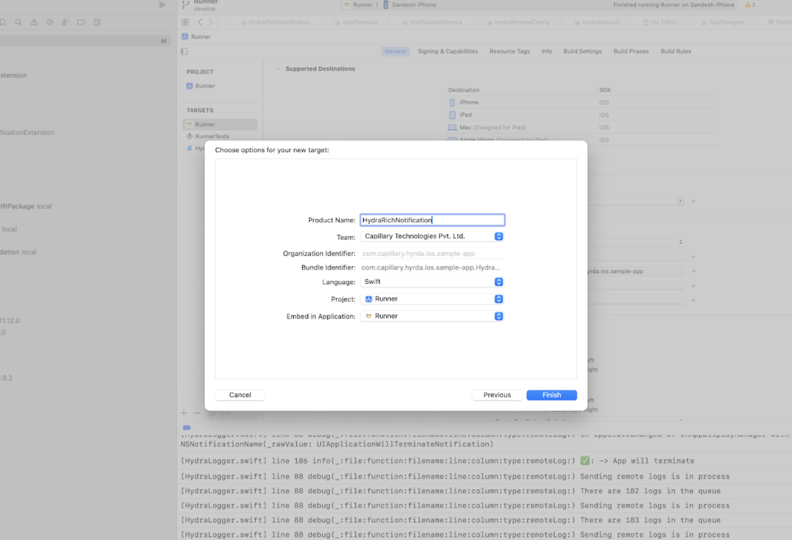Open the Embed in Application dropdown
The image size is (792, 540).
coord(432,316)
